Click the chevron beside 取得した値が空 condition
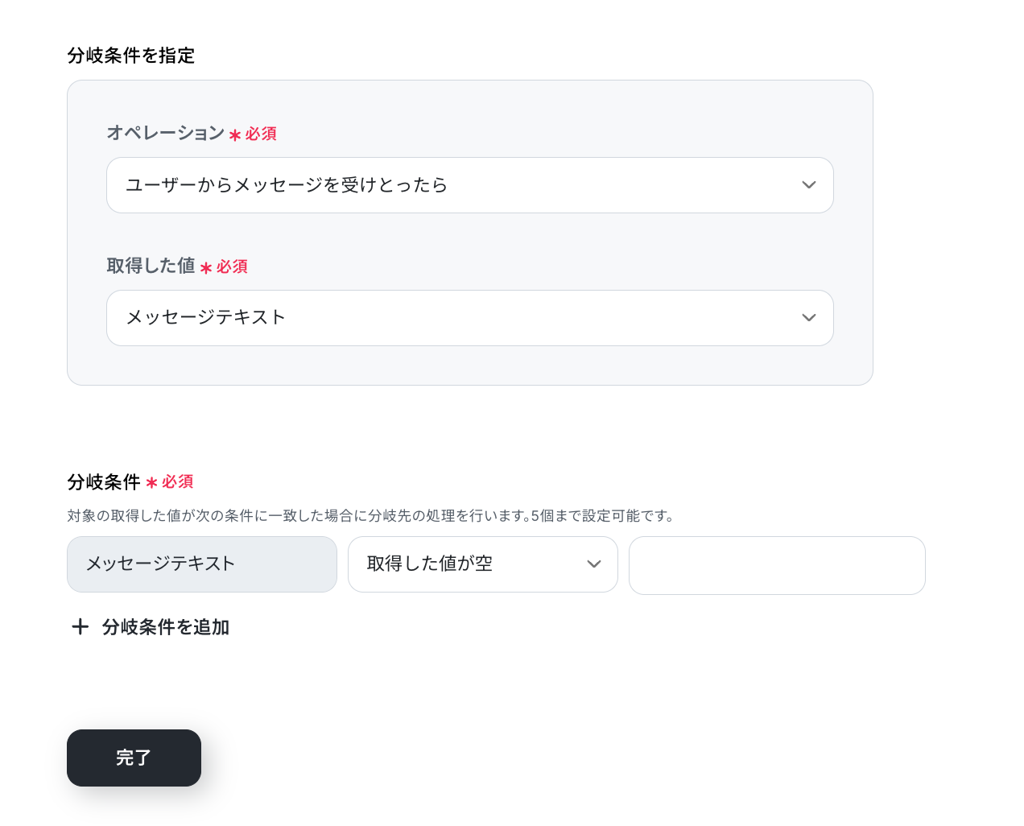Image resolution: width=1024 pixels, height=826 pixels. 594,564
